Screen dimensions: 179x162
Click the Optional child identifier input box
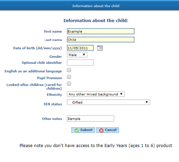click(x=80, y=62)
